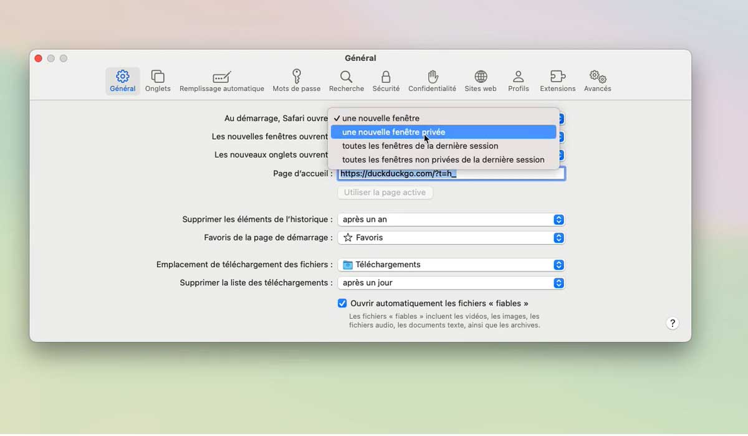
Task: Open the Mots de passe key icon
Action: point(297,81)
